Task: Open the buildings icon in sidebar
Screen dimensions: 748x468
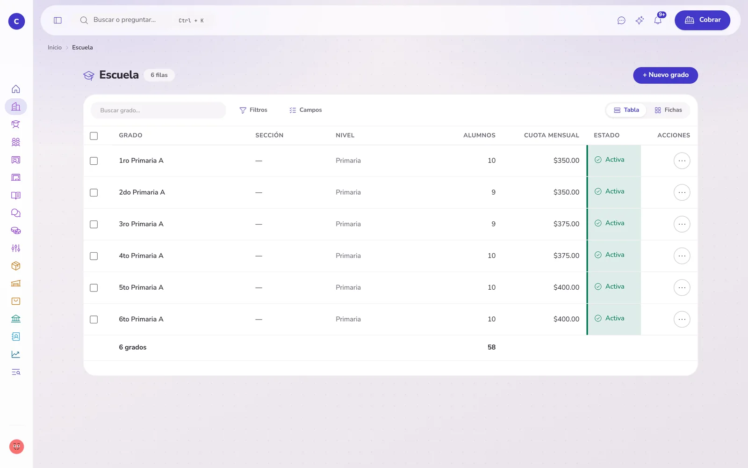Action: tap(16, 107)
